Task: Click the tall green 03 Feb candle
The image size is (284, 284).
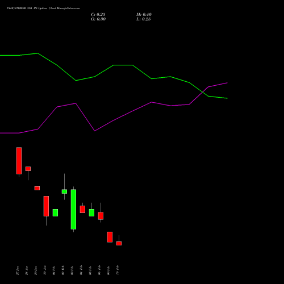Action: [73, 209]
